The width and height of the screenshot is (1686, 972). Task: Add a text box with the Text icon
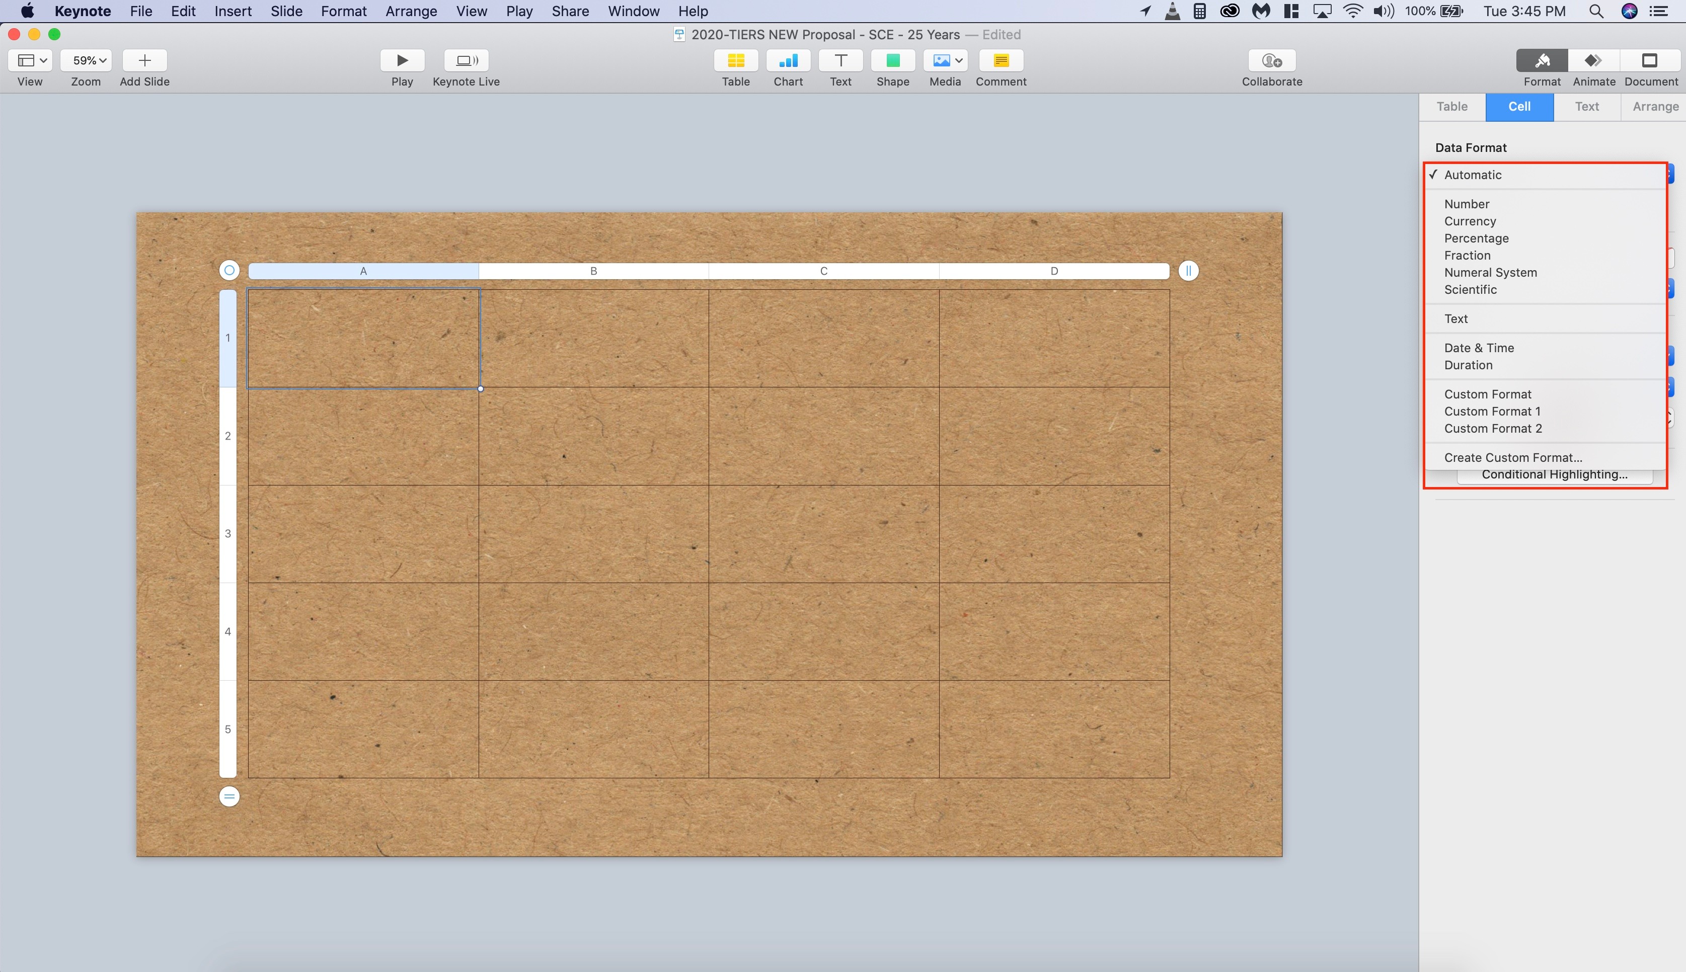(x=840, y=61)
